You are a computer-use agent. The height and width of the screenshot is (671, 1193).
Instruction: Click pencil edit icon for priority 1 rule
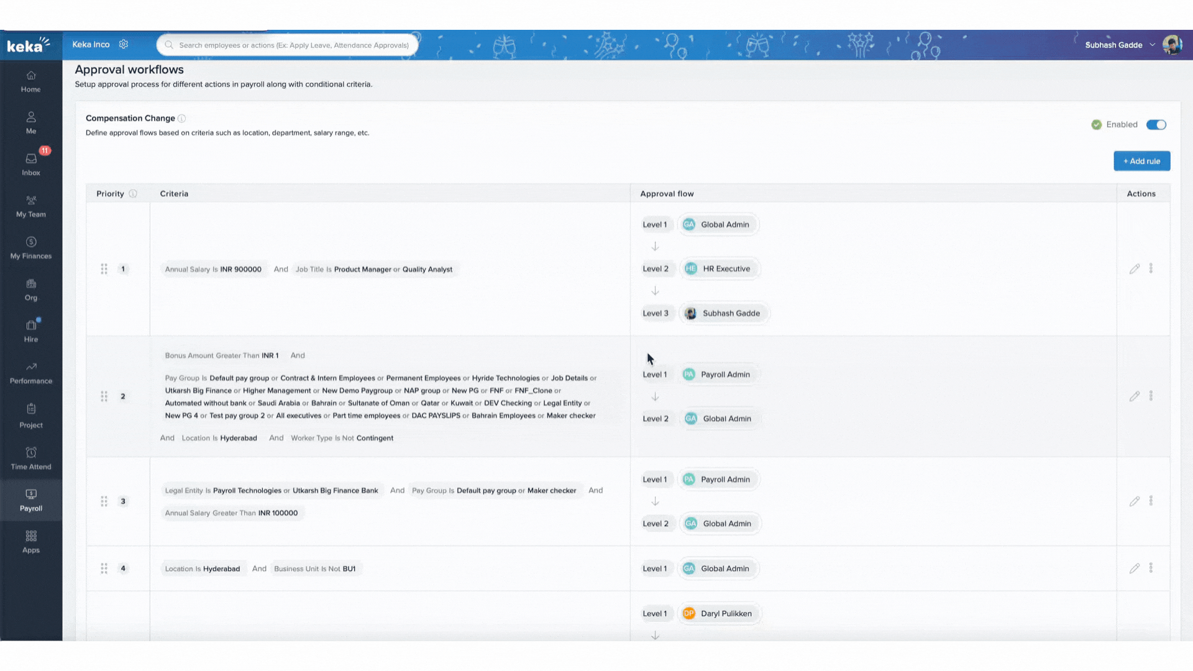point(1134,269)
